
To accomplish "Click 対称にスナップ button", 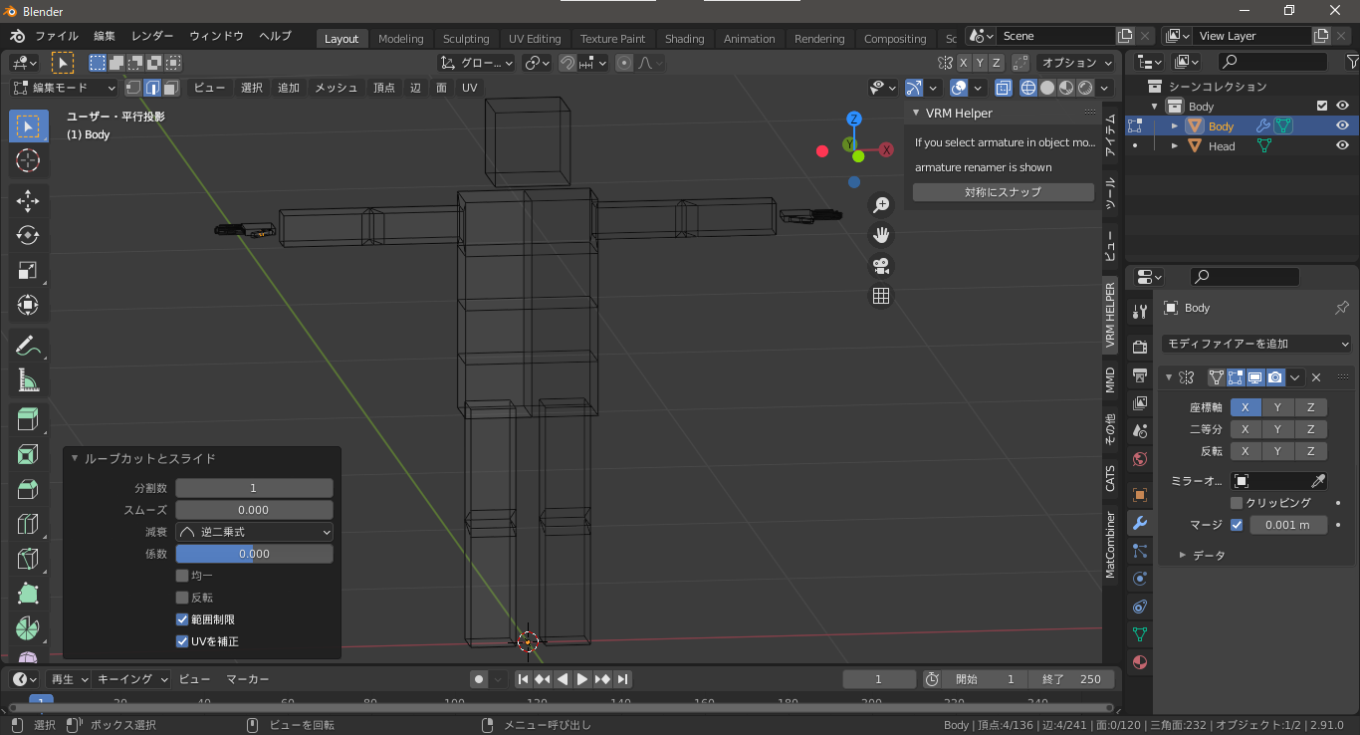I will (x=1004, y=192).
